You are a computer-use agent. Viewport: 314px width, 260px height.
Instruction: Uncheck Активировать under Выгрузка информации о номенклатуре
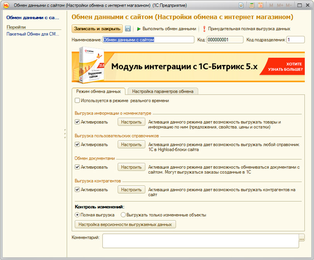point(77,122)
